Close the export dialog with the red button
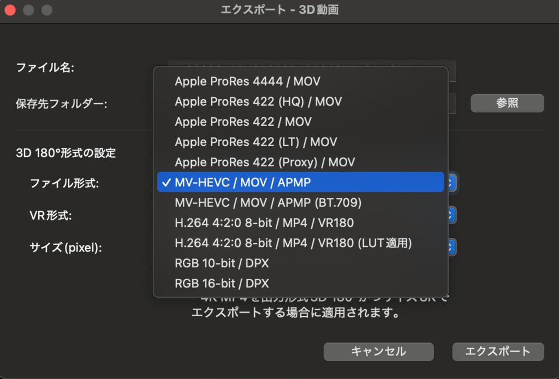559x379 pixels. point(10,10)
